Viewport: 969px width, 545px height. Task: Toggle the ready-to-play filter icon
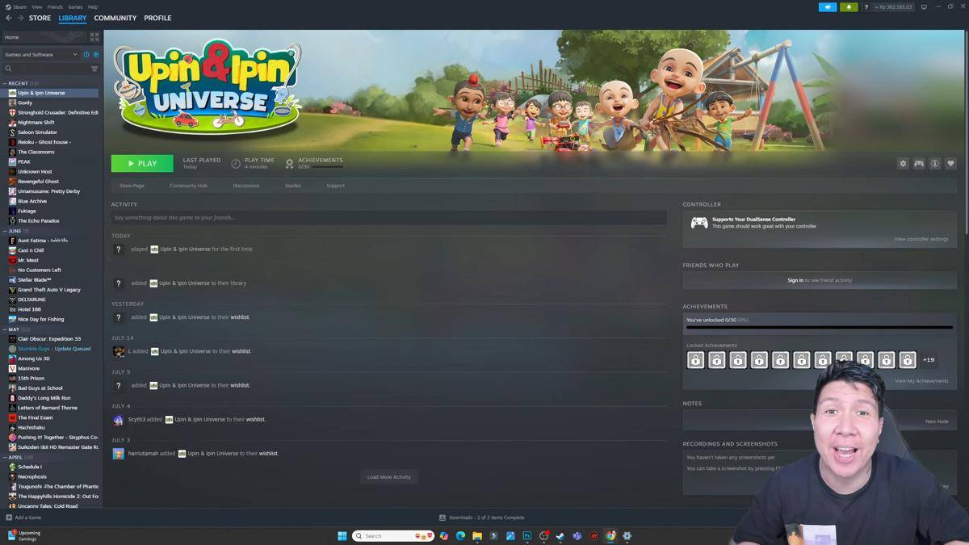click(x=96, y=55)
